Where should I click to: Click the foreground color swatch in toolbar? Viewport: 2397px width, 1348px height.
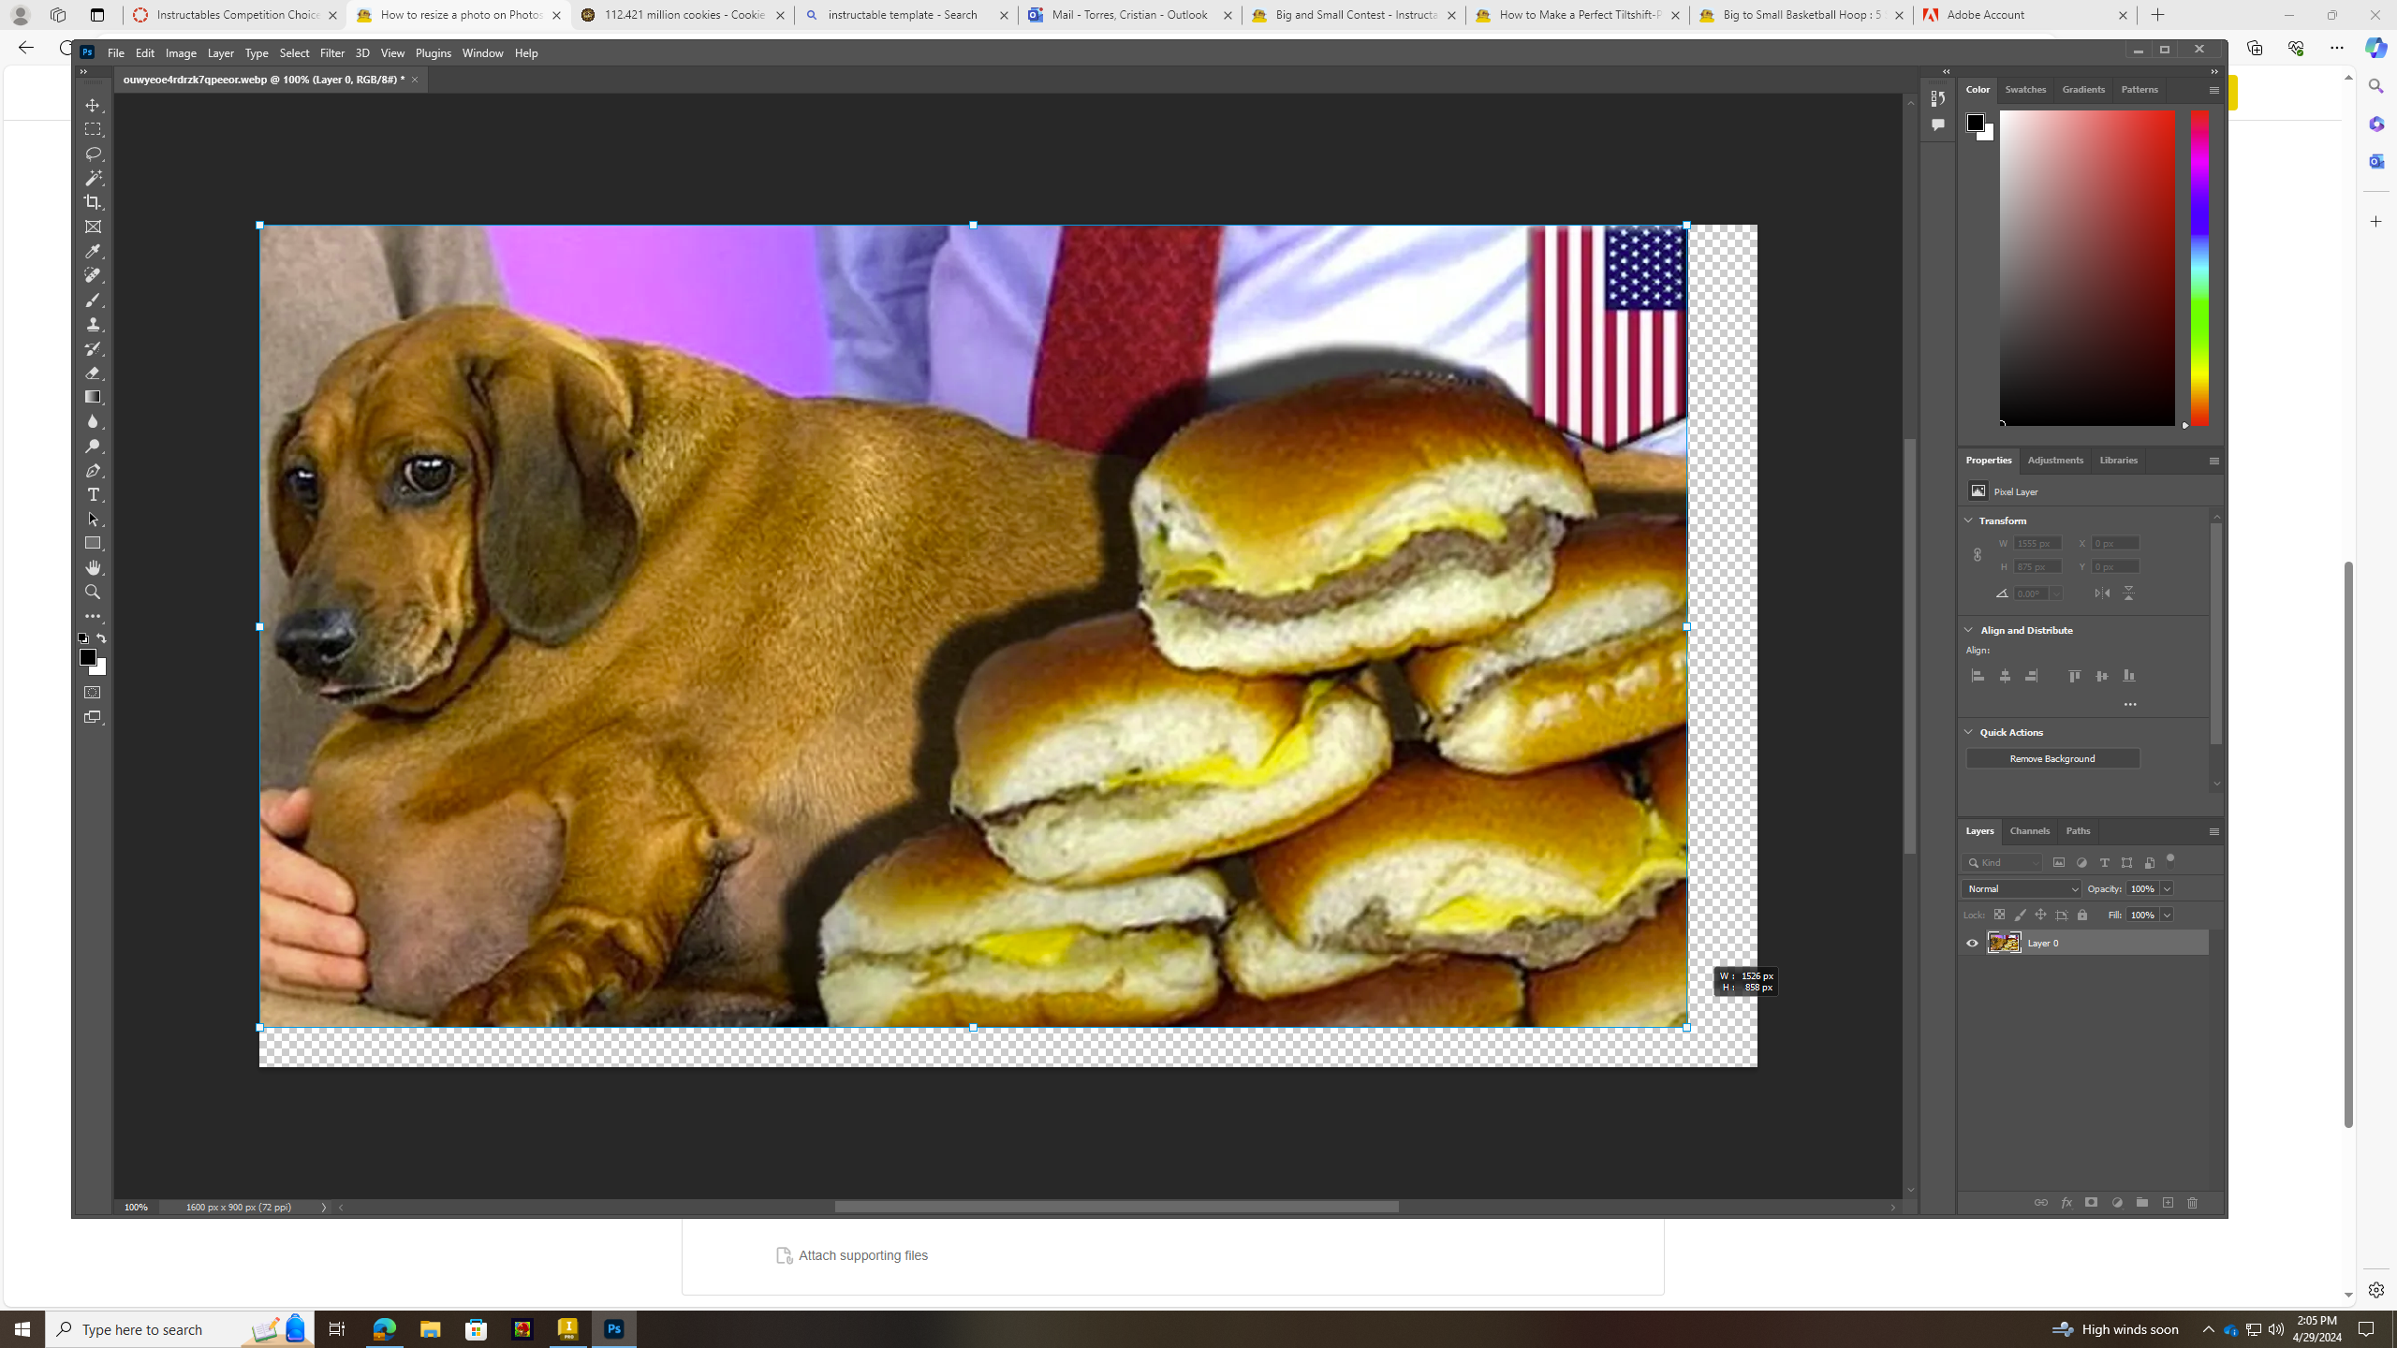88,658
